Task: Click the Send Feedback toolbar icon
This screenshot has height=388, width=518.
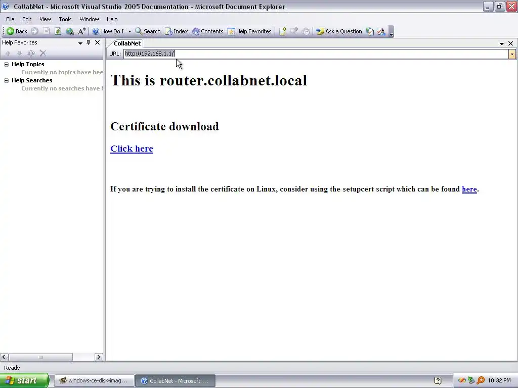Action: click(381, 31)
